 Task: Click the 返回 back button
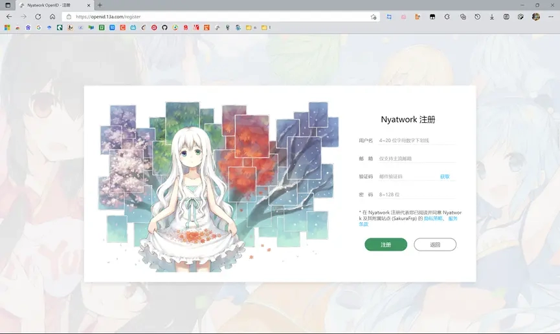pos(434,245)
